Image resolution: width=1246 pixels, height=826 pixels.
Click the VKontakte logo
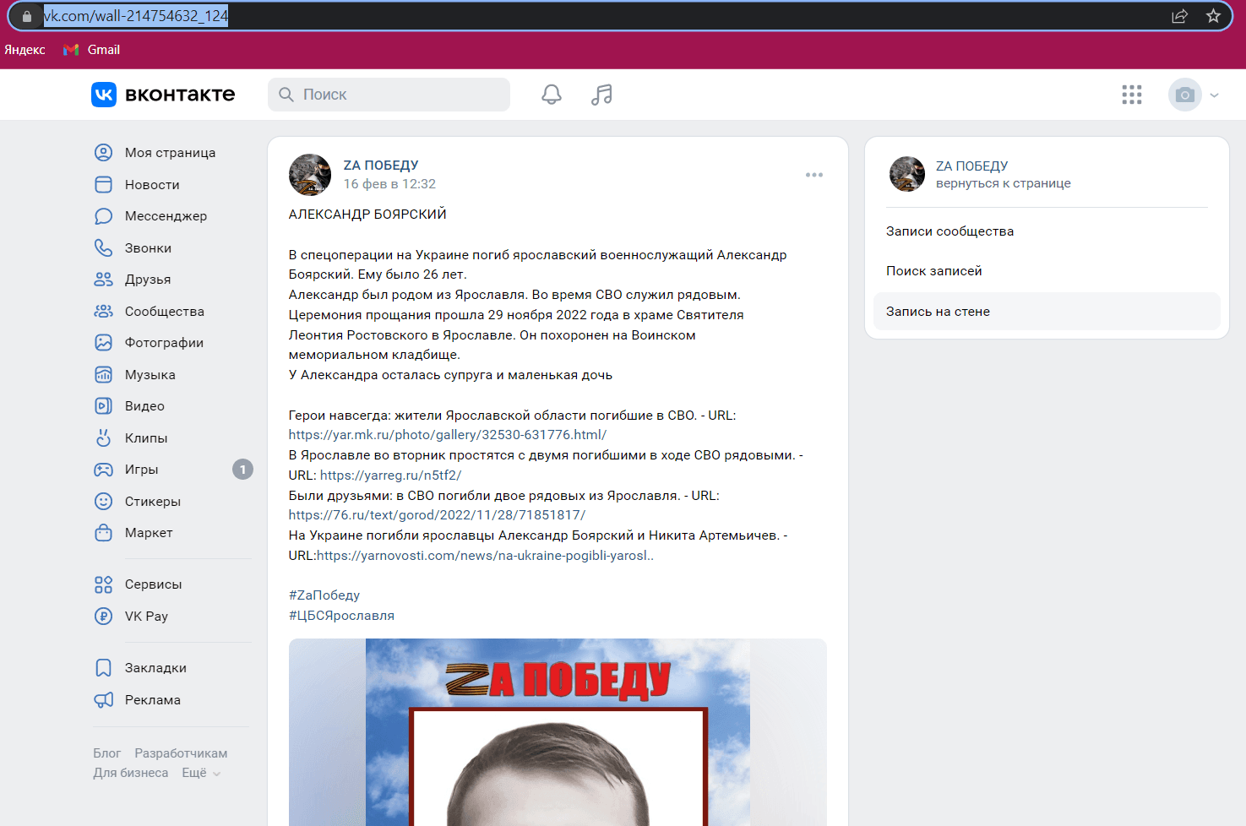tap(163, 95)
